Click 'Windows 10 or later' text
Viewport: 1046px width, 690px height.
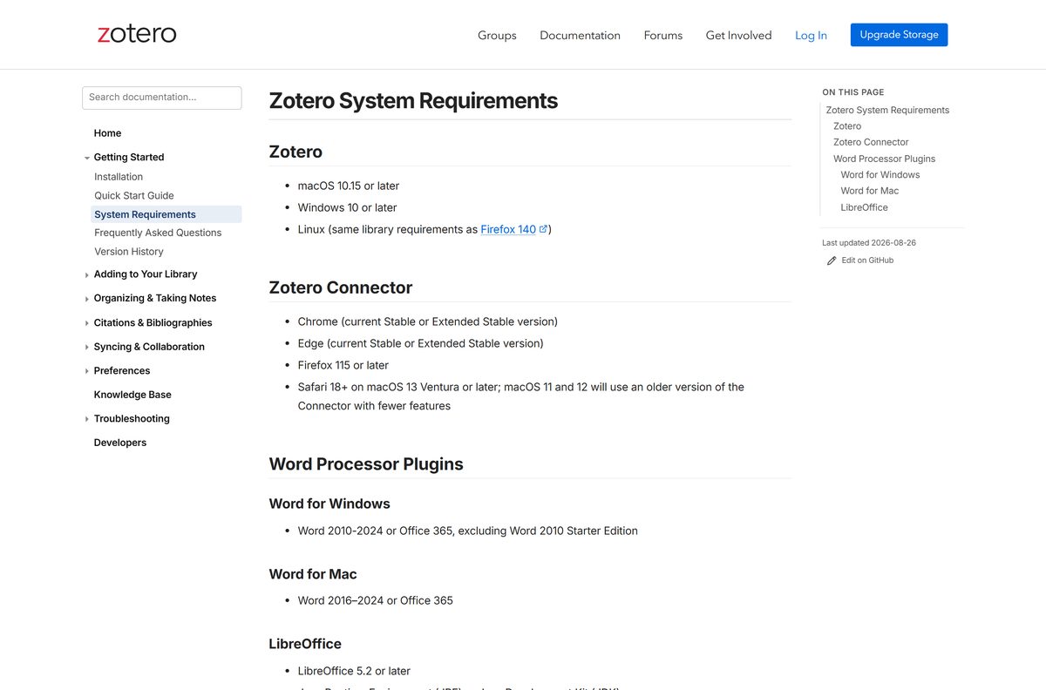[x=347, y=207]
